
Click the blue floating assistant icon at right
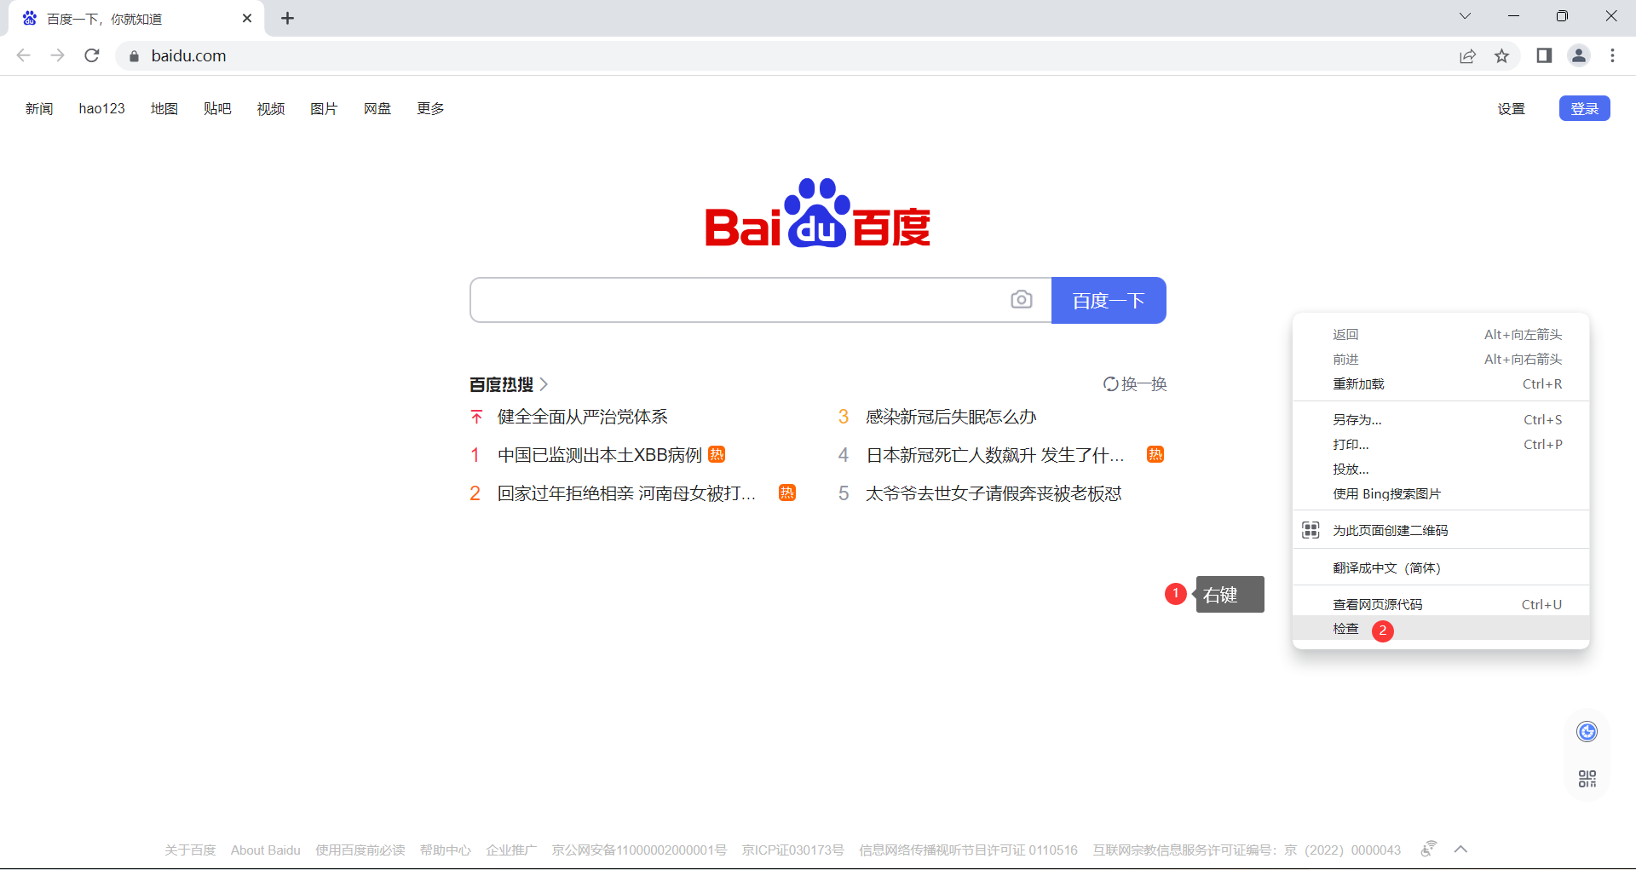[1587, 732]
